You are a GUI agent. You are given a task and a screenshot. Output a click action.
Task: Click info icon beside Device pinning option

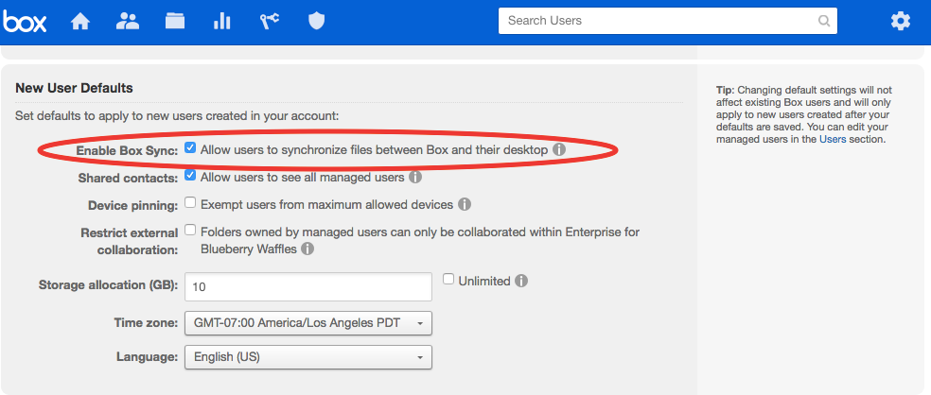click(465, 205)
